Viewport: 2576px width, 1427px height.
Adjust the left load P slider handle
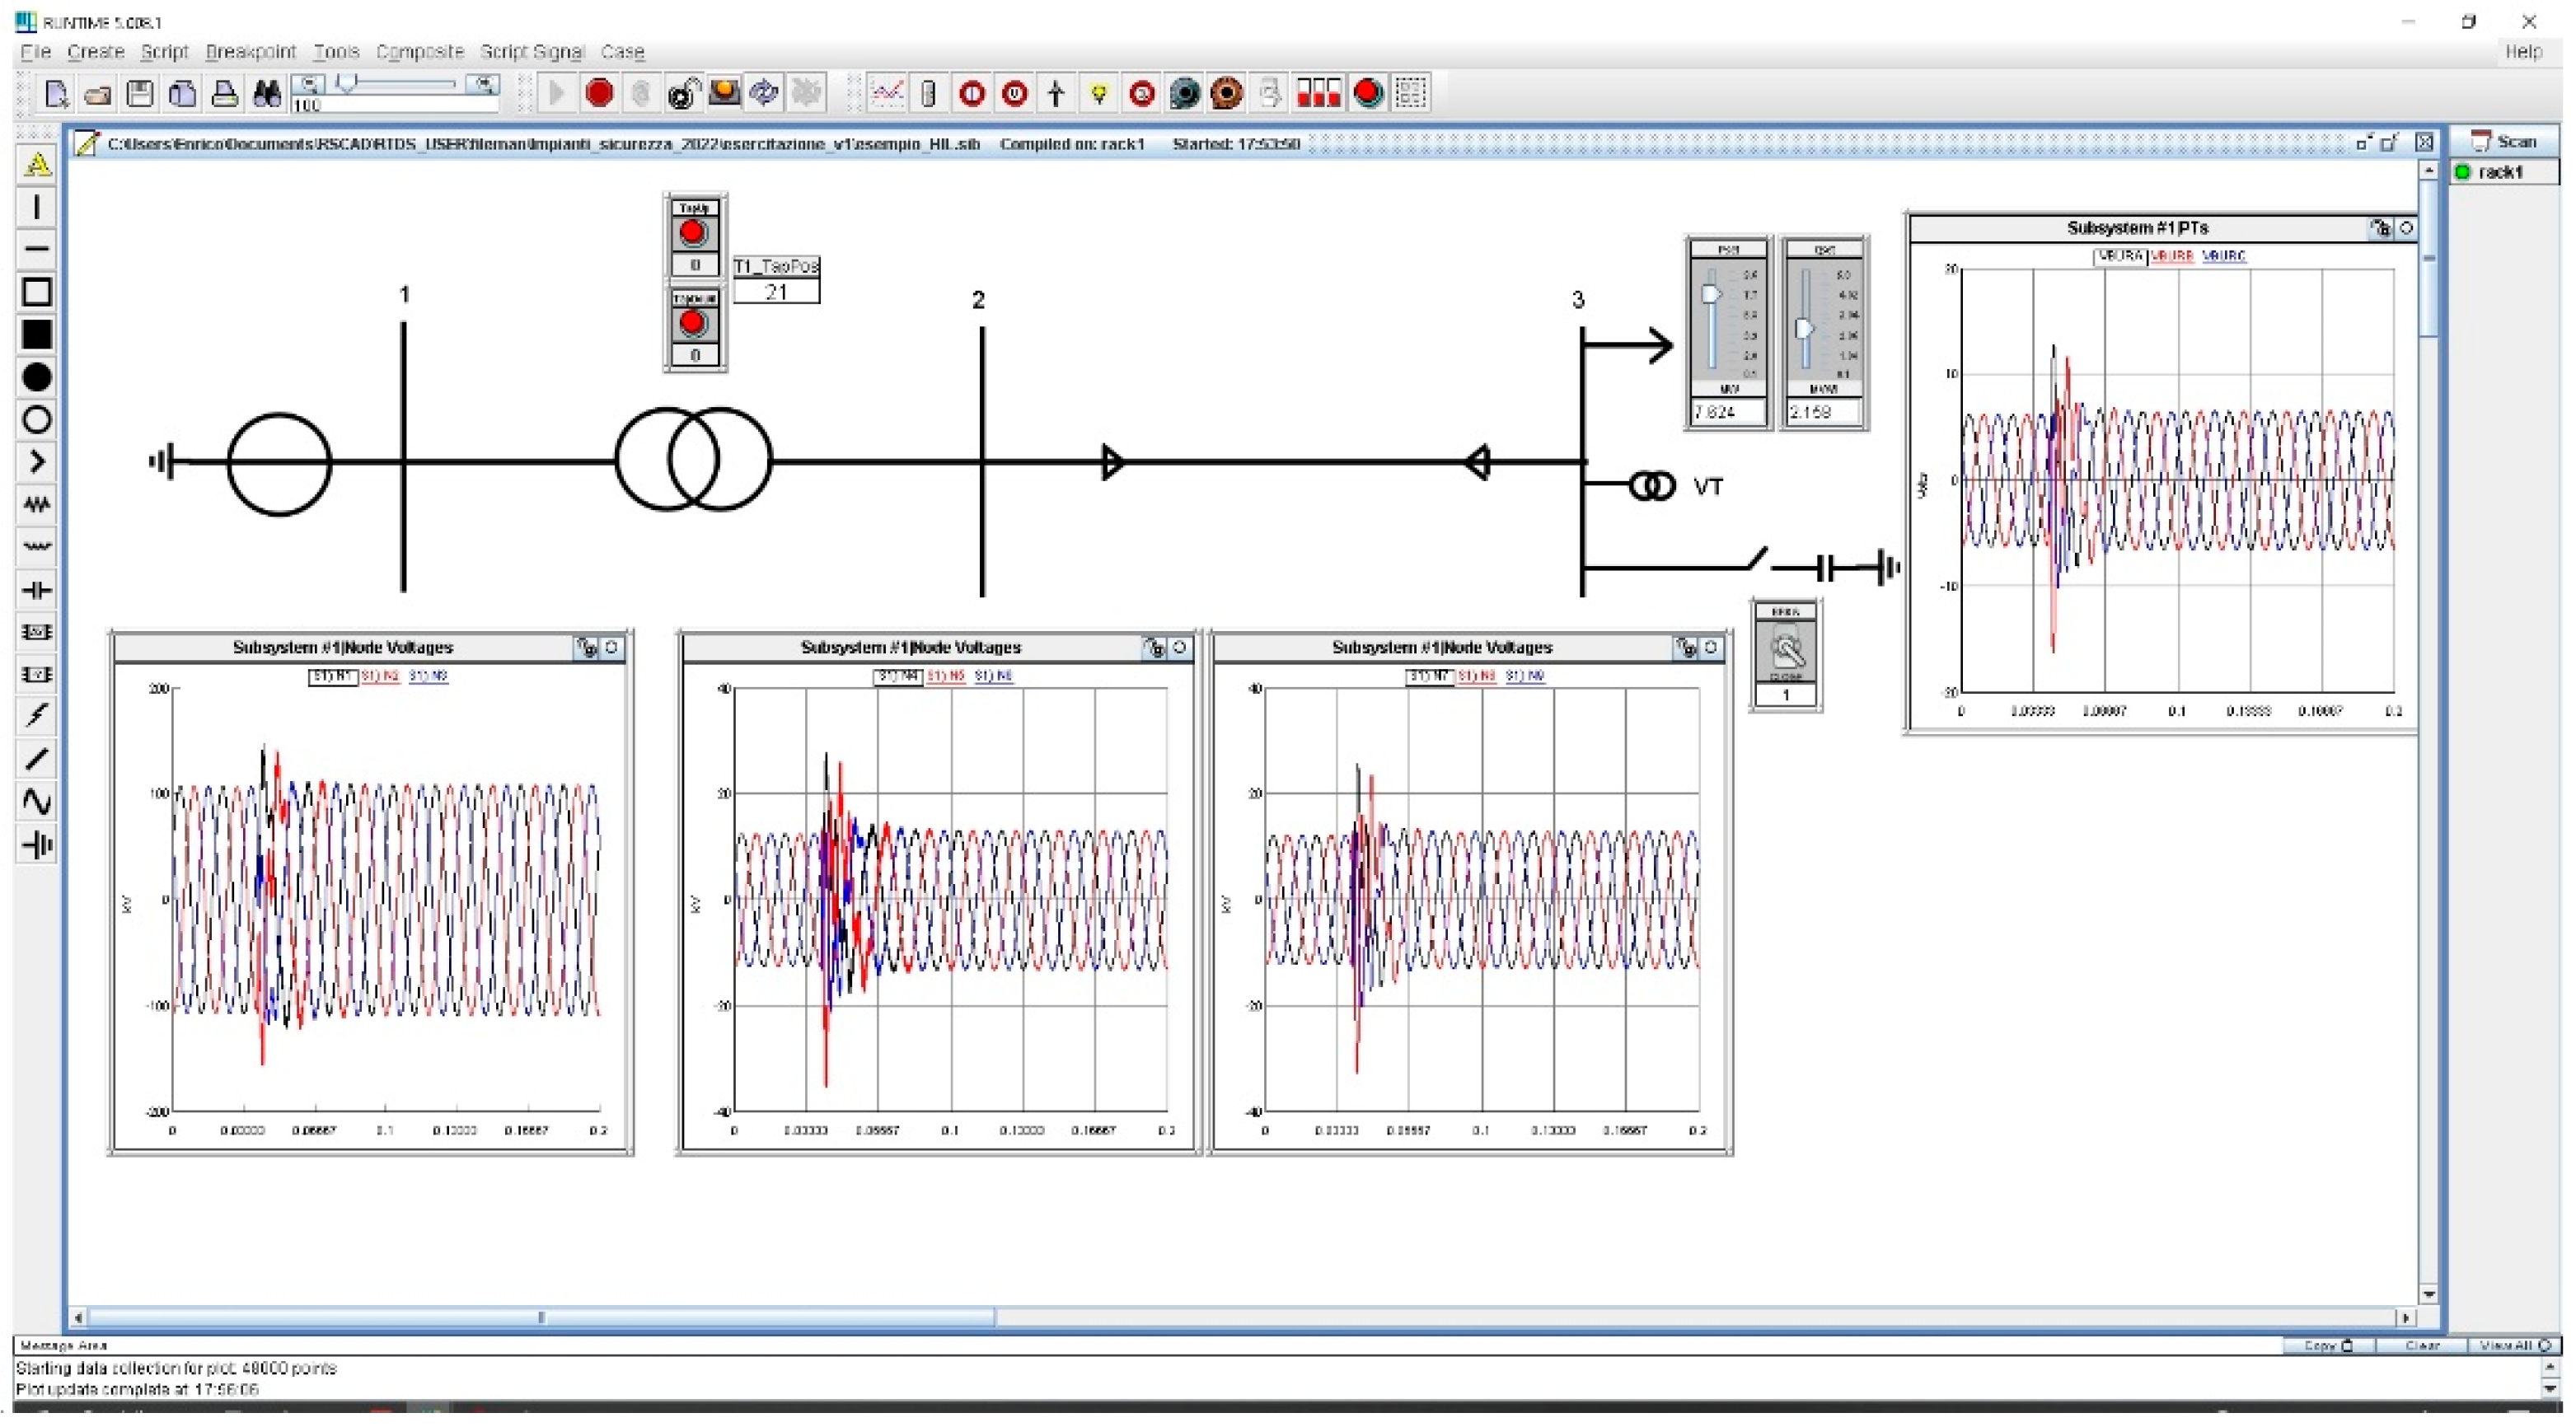click(x=1710, y=294)
